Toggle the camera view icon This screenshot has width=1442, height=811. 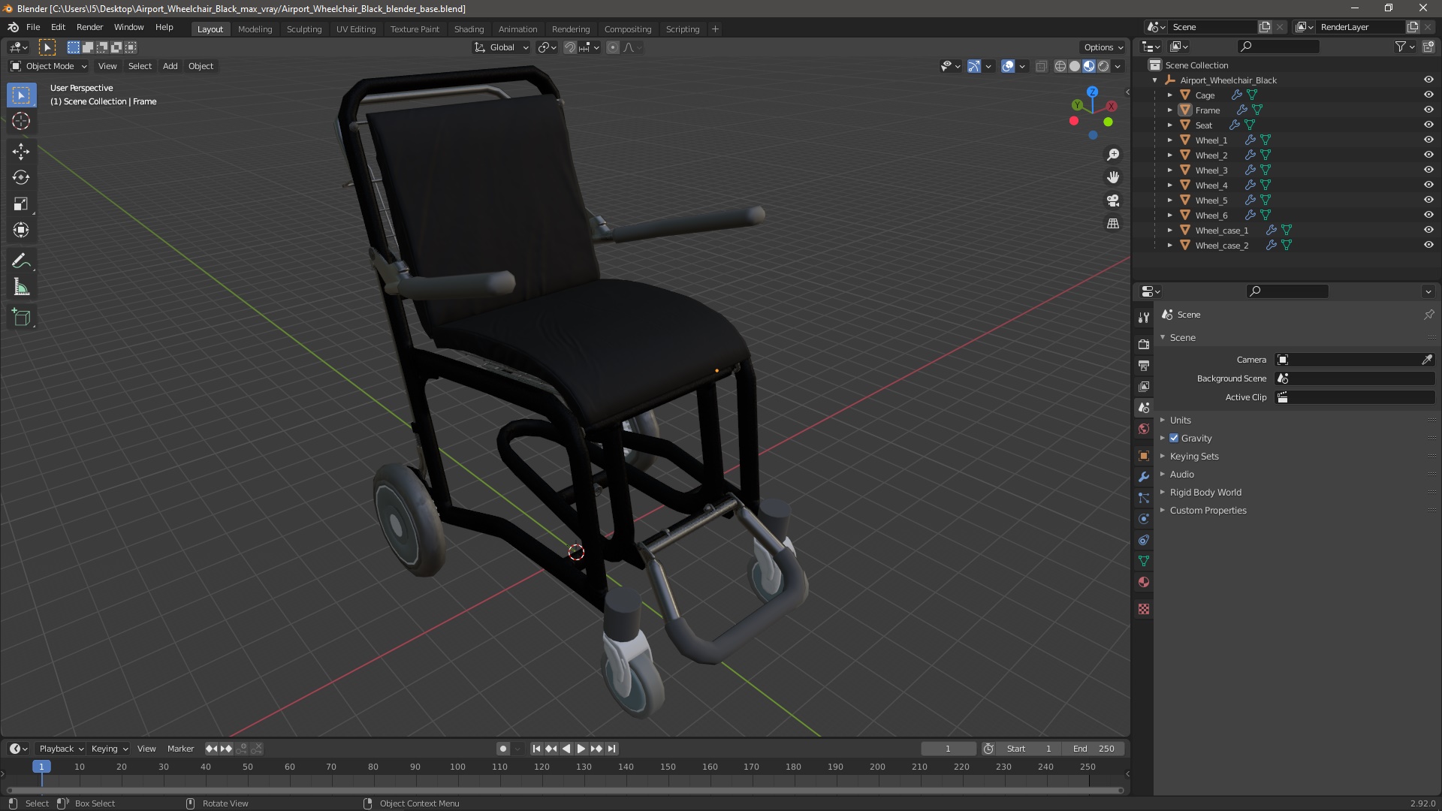(x=1113, y=200)
